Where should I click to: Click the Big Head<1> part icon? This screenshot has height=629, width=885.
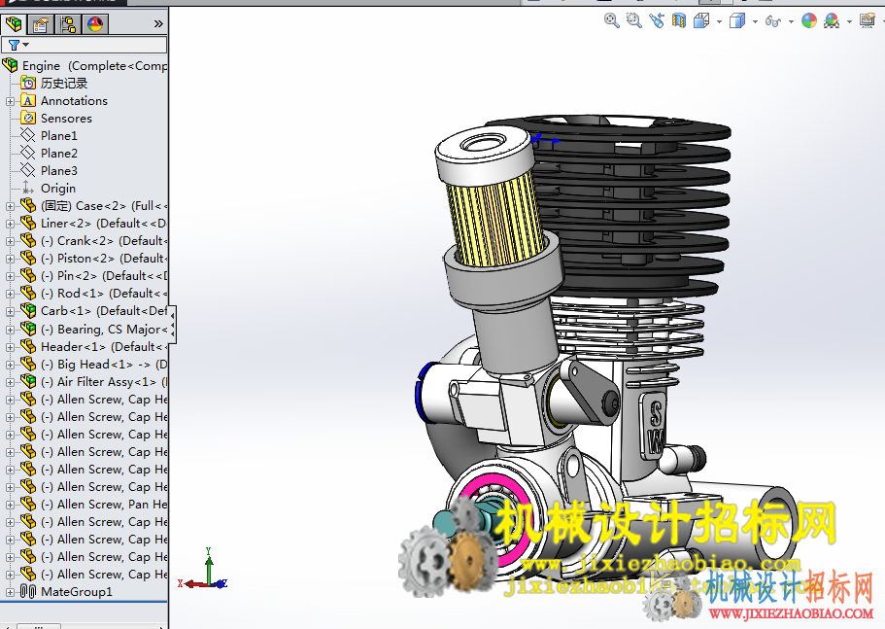pyautogui.click(x=28, y=364)
